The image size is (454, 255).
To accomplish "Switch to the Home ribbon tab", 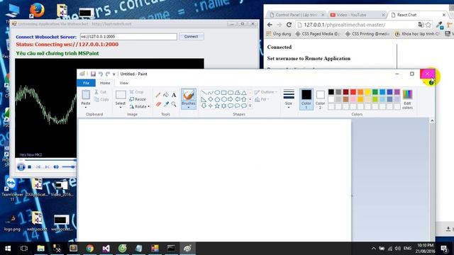I will 105,83.
